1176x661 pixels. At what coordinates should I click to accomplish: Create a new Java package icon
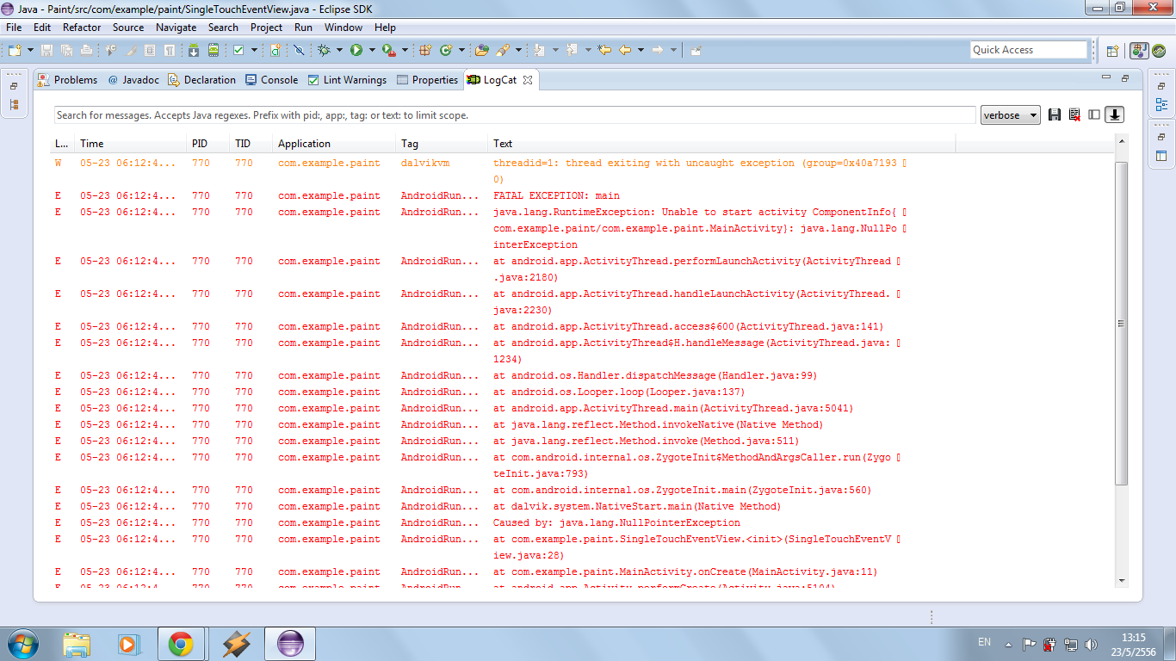tap(425, 50)
